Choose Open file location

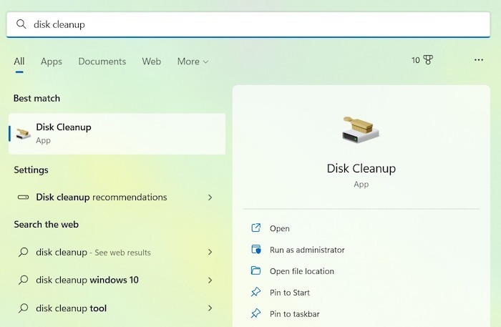point(302,271)
